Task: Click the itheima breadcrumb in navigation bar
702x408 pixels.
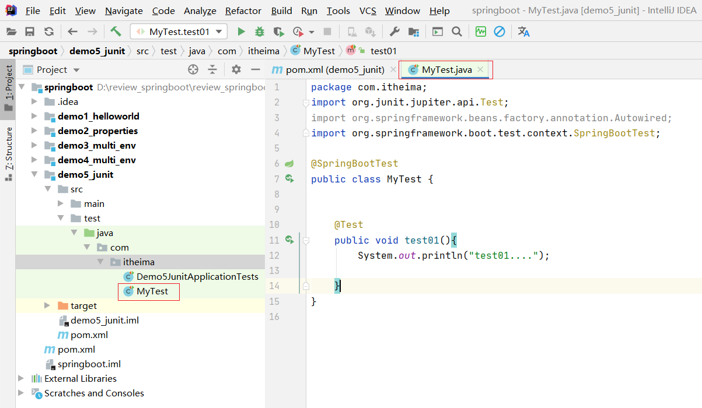Action: (x=264, y=51)
